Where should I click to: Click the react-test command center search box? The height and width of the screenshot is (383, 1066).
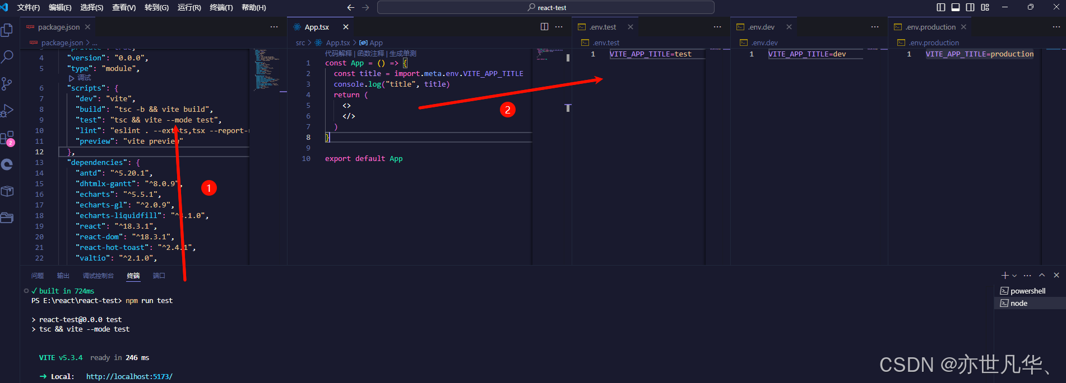pyautogui.click(x=546, y=7)
